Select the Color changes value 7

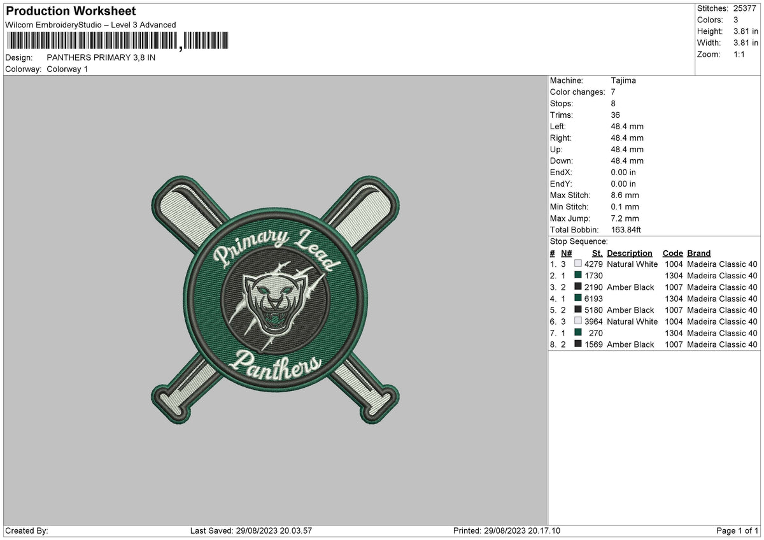(x=613, y=92)
